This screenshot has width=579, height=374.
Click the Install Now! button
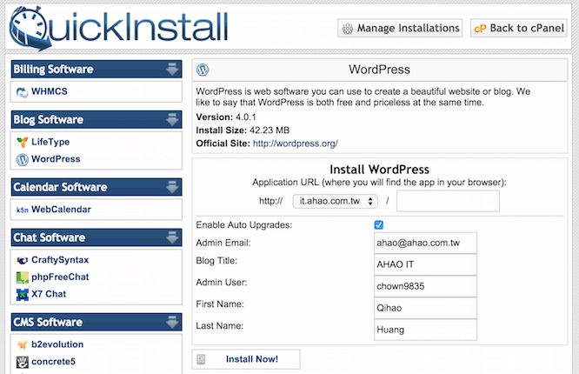(x=246, y=359)
